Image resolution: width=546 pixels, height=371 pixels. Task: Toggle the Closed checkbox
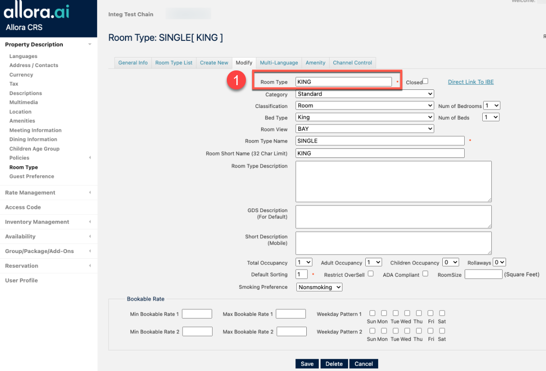pos(425,81)
